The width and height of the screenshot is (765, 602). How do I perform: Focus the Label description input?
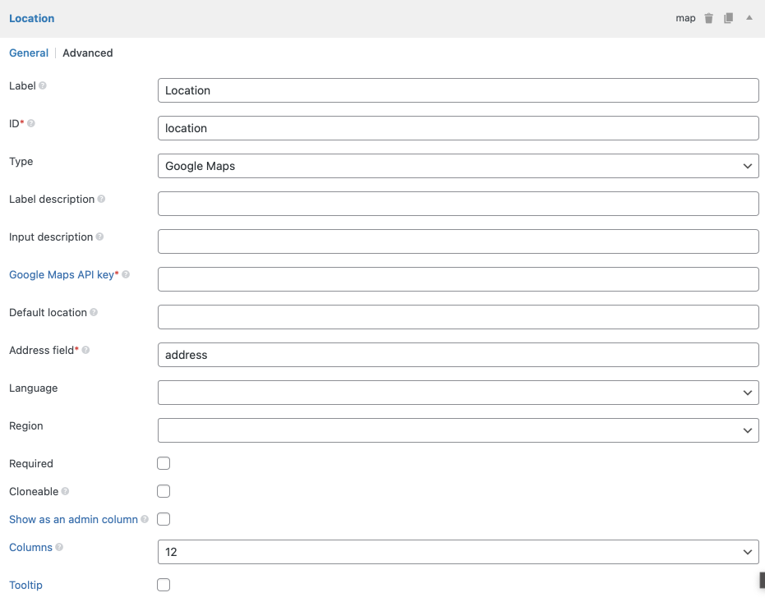click(x=459, y=204)
